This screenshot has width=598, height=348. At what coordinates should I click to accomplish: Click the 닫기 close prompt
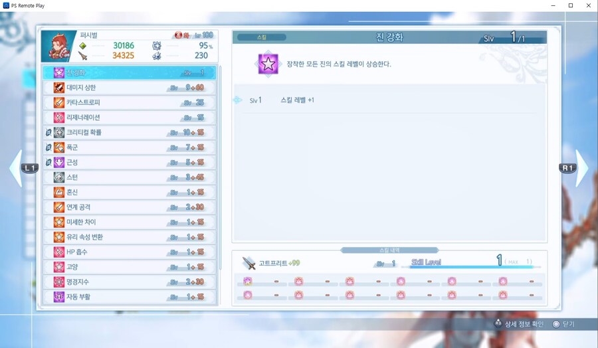(x=563, y=324)
